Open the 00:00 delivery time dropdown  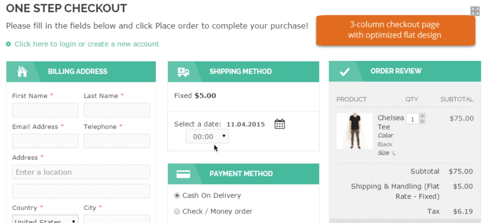tap(207, 137)
